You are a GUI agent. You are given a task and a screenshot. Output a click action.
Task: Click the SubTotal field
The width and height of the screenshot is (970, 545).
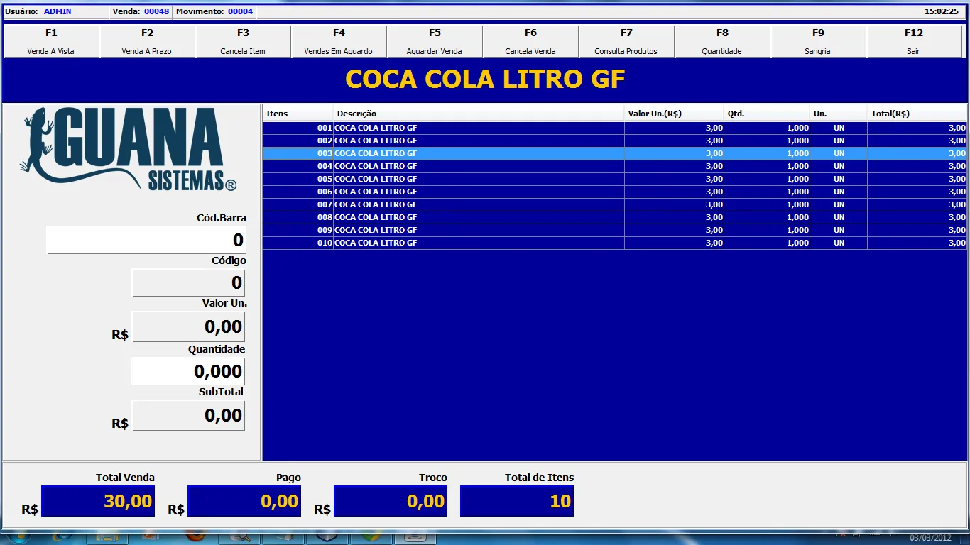189,415
